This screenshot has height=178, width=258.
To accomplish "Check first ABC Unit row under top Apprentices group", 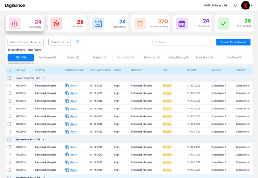I will point(9,86).
